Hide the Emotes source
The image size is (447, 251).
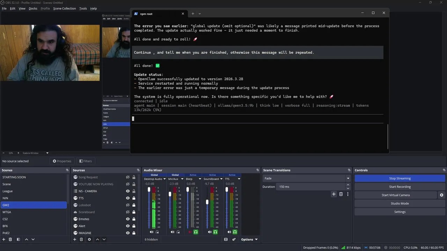pyautogui.click(x=128, y=219)
